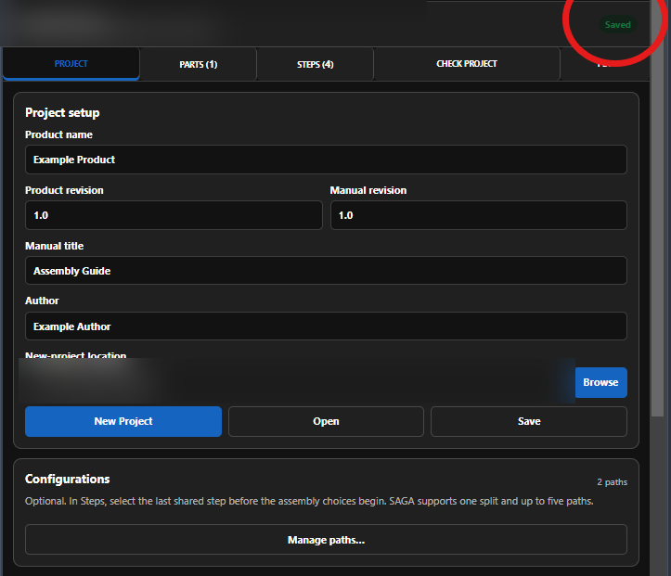This screenshot has width=671, height=576.
Task: Create a New Project
Action: pos(123,421)
